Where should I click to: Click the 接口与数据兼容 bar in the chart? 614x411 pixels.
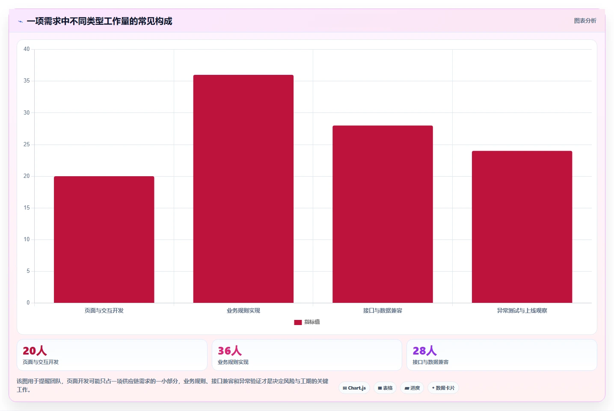coord(383,214)
